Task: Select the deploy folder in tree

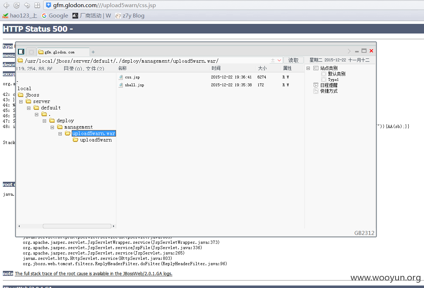Action: [65, 121]
